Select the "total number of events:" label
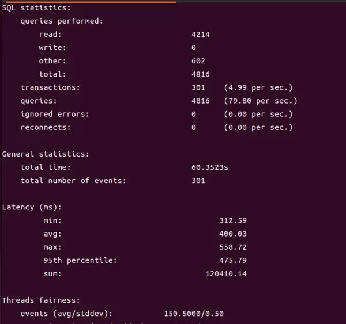 (x=73, y=181)
